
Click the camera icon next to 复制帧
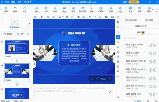click(x=17, y=34)
